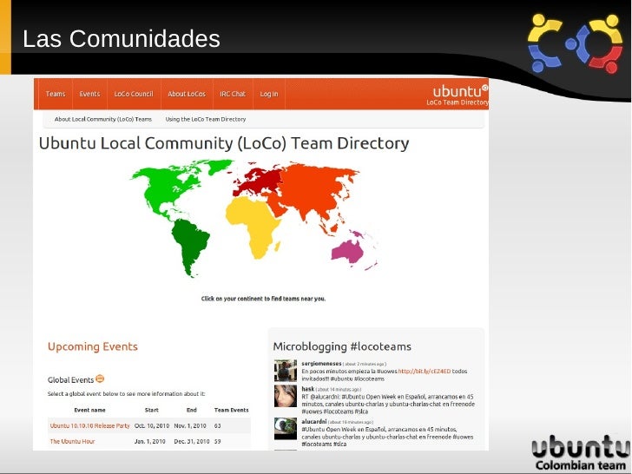Screen dimensions: 632x474
Task: Click the Event name column header
Action: (90, 410)
